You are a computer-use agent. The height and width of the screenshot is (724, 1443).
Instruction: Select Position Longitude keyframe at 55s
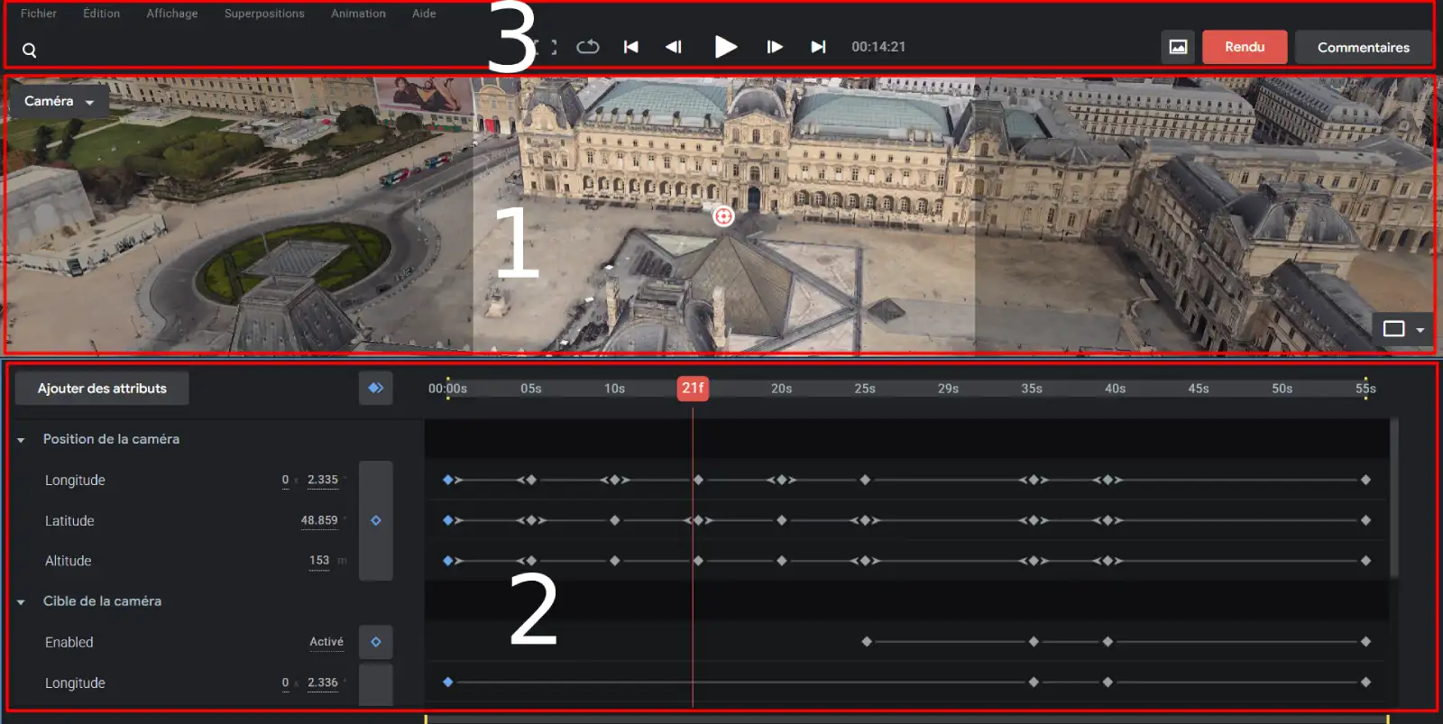coord(1365,480)
